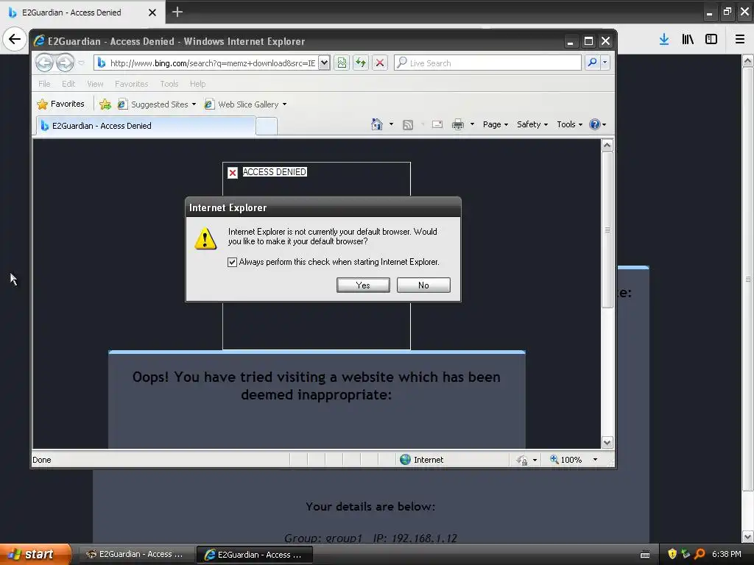Screen dimensions: 754x565
Task: Open the Edit menu in IE
Action: point(68,84)
